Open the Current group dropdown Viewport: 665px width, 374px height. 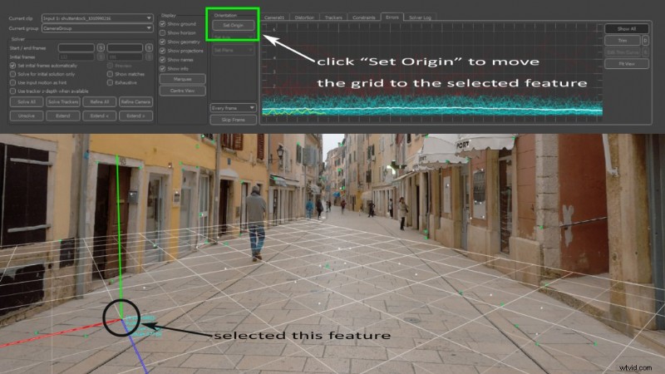pyautogui.click(x=97, y=28)
